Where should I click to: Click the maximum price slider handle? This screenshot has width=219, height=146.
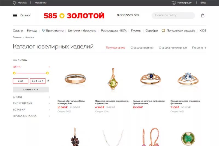47,73
